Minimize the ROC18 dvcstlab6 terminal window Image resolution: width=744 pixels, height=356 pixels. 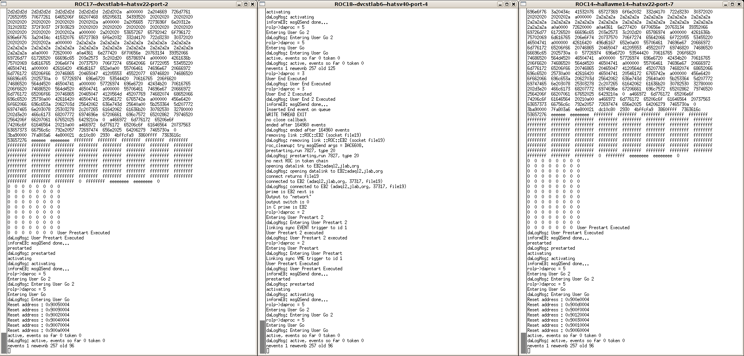[x=500, y=4]
